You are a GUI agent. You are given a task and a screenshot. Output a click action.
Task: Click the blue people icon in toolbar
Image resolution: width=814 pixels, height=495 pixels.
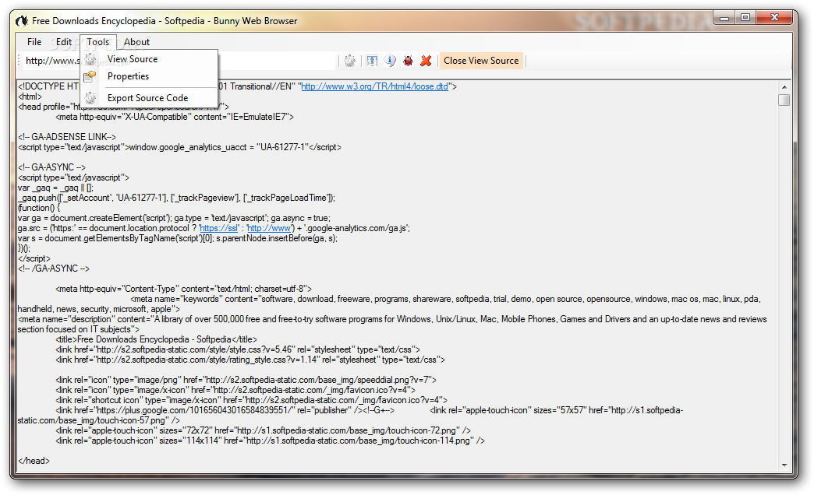click(372, 61)
